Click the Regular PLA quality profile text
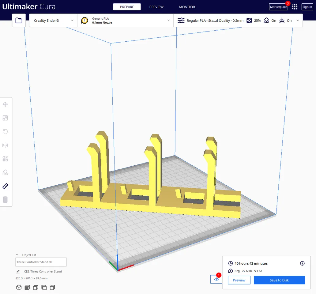 [x=215, y=21]
